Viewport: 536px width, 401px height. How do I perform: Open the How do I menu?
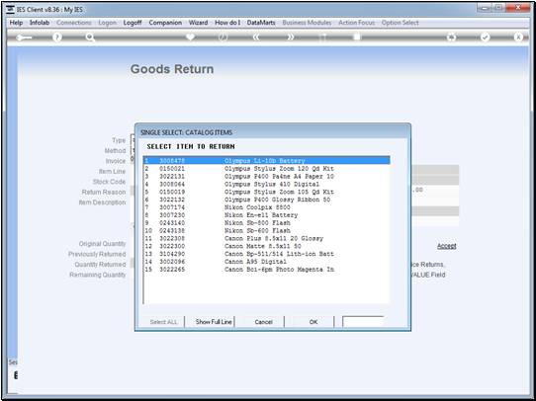tap(227, 23)
